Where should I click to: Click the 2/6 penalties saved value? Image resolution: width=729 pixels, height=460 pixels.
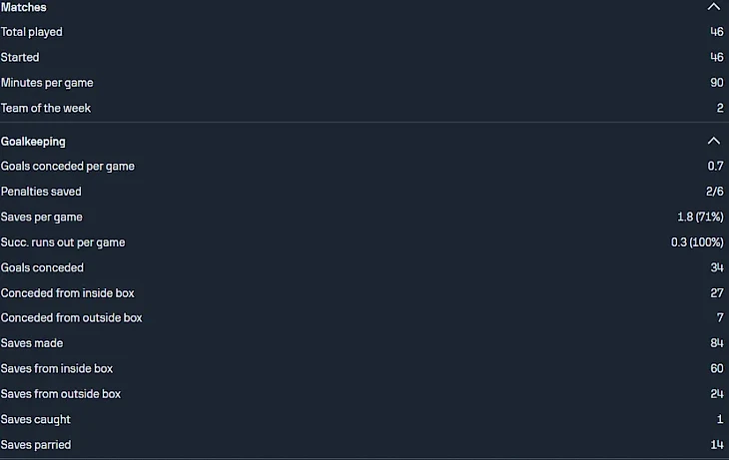(713, 192)
